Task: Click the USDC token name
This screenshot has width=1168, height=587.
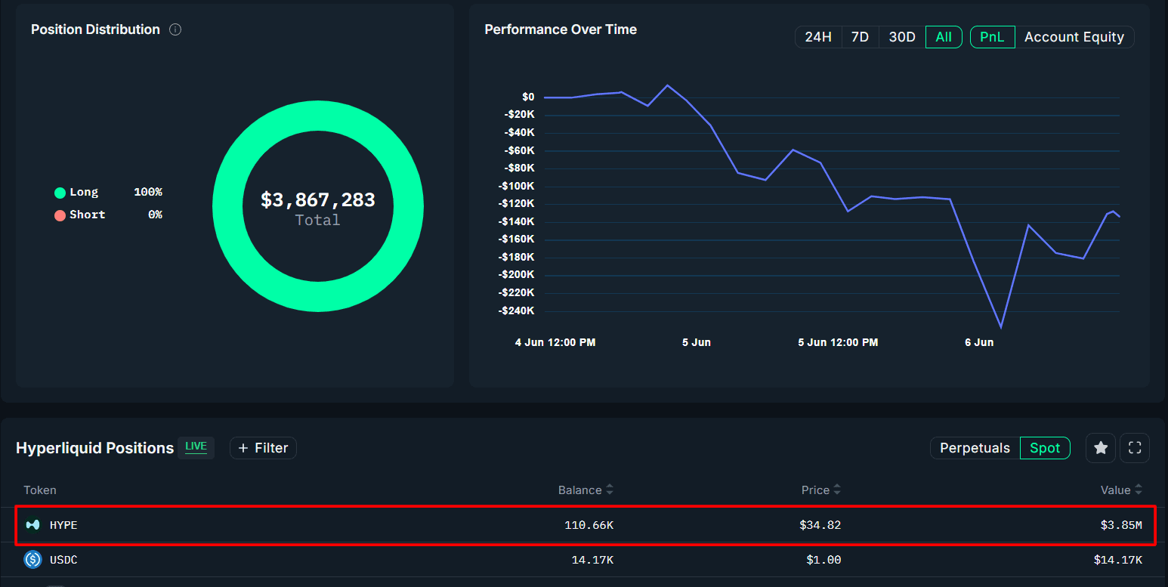Action: click(63, 560)
